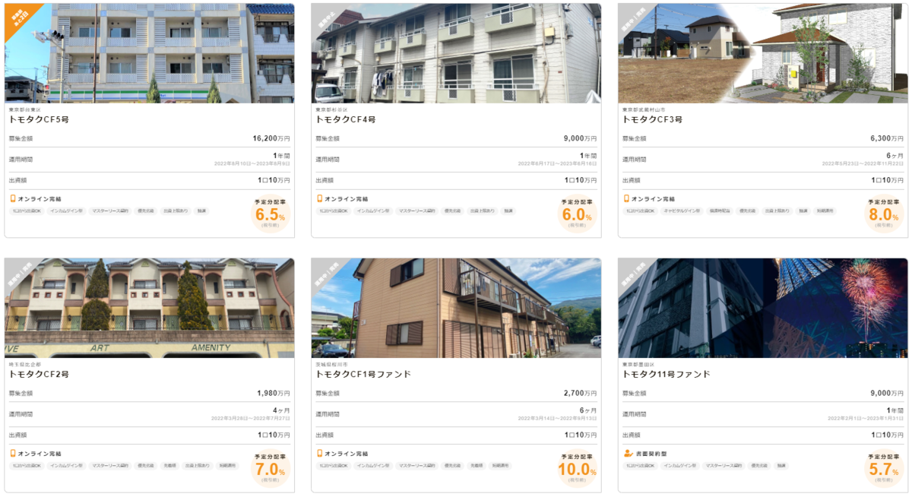Click the smartphone icon on トモタクCF2号 card
Image resolution: width=912 pixels, height=497 pixels.
coord(12,454)
